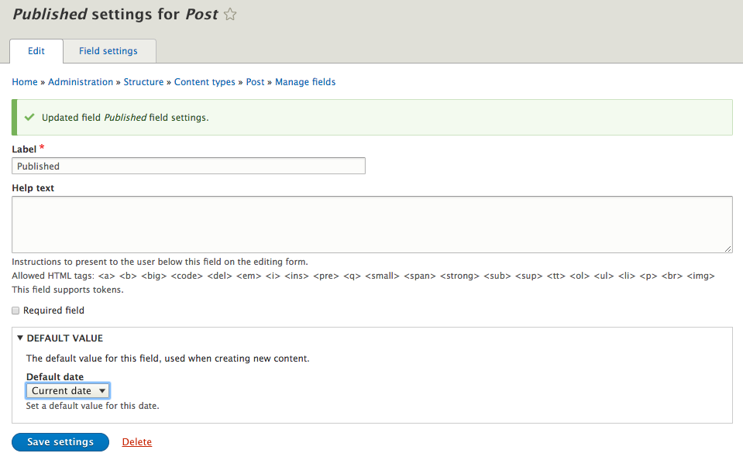
Task: Open the Content types breadcrumb link
Action: [x=205, y=82]
